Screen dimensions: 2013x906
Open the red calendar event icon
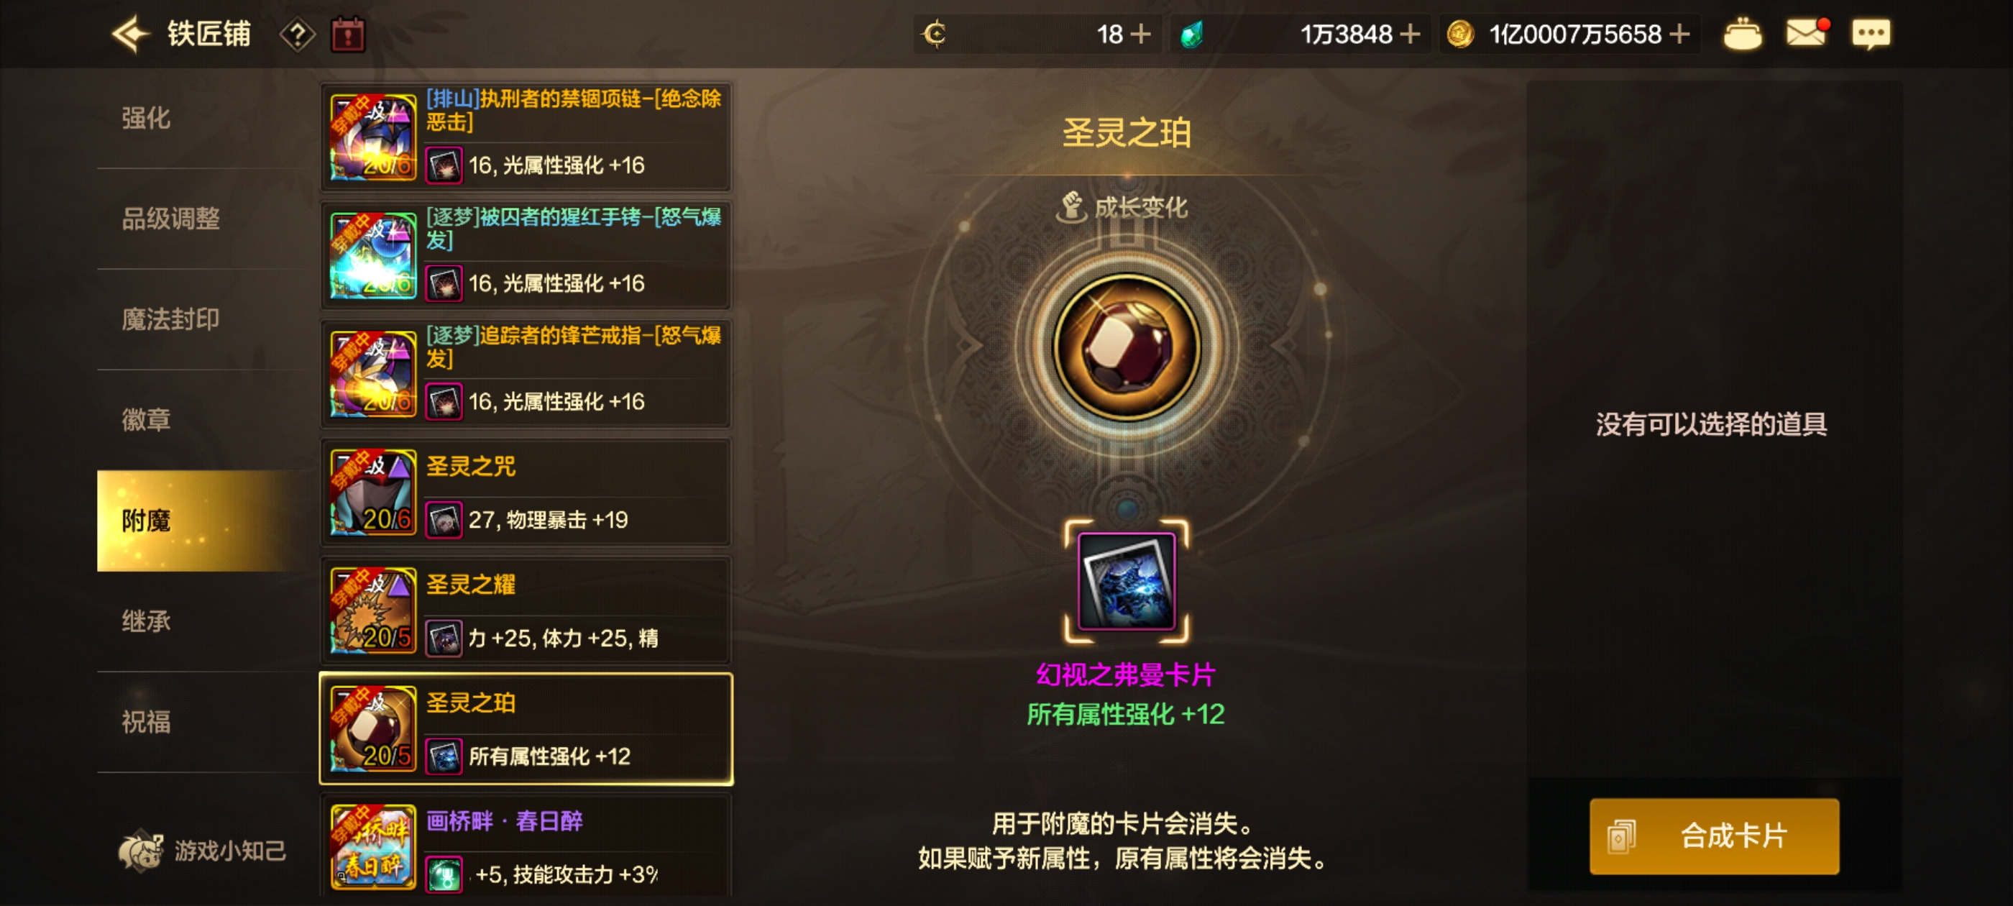coord(348,35)
